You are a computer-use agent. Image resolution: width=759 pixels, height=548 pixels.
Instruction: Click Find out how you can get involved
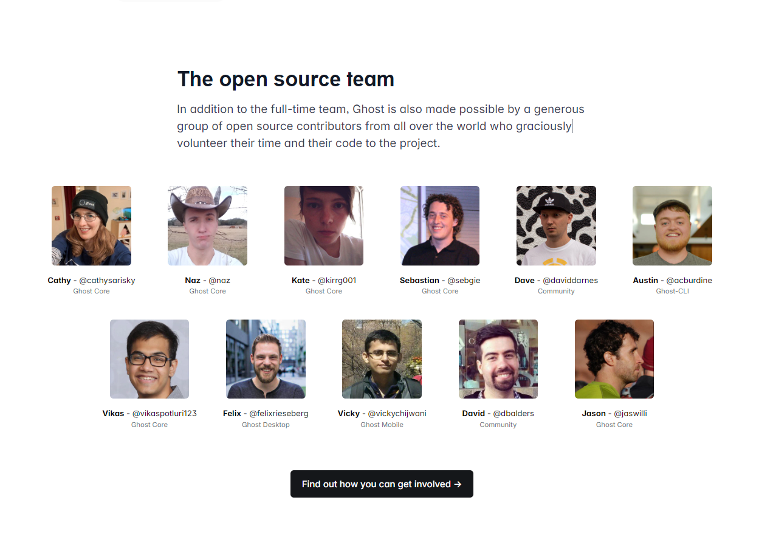(382, 484)
